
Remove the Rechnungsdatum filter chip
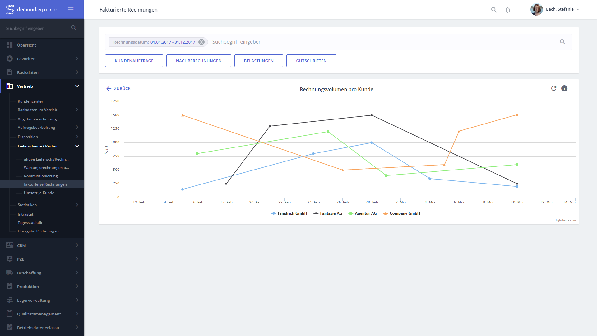(201, 42)
